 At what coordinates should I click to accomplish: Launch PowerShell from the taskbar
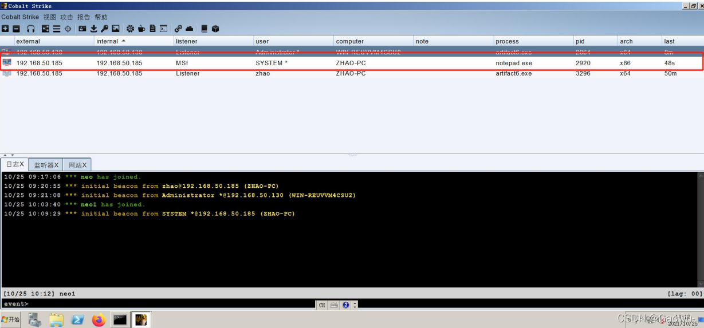coord(77,319)
